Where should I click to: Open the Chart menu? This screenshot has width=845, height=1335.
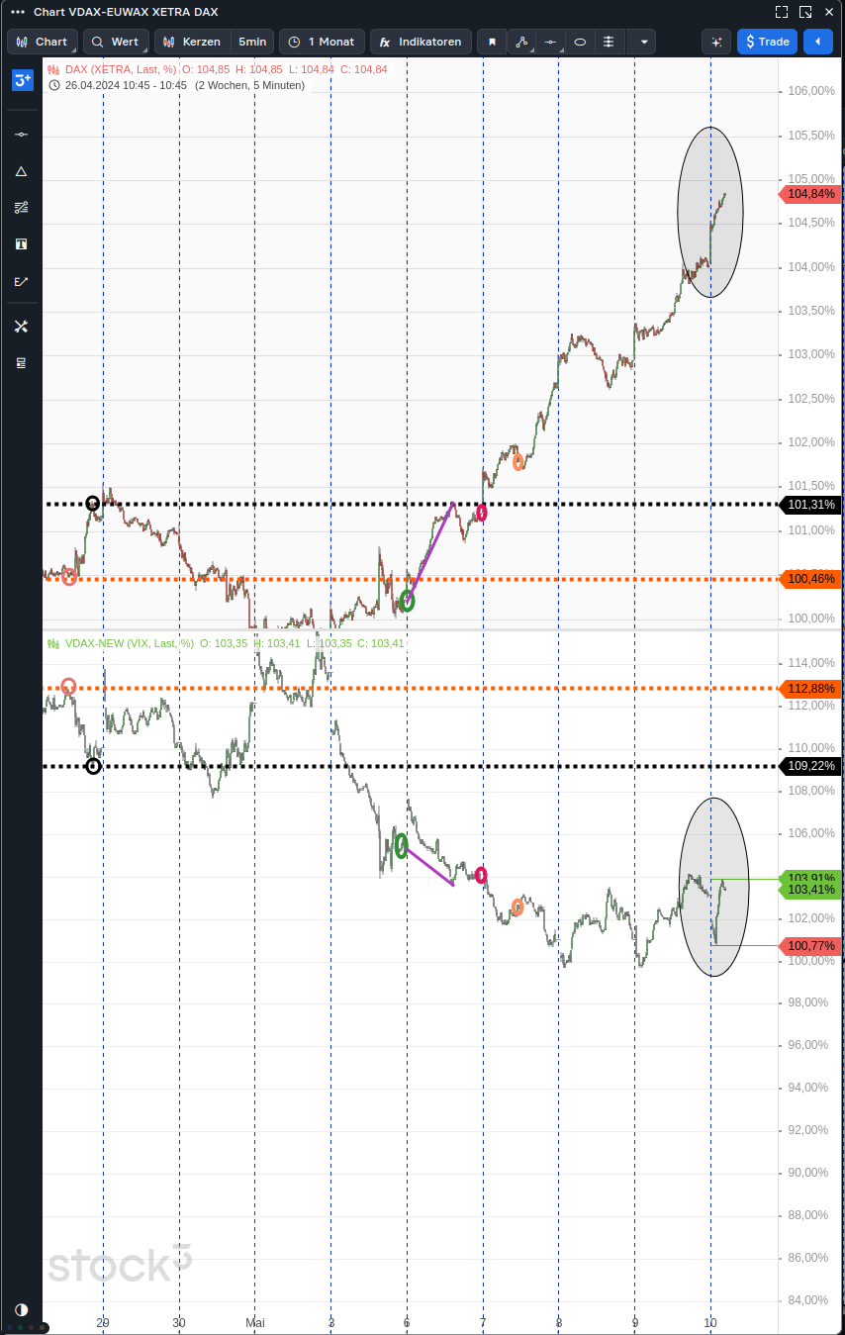click(x=42, y=42)
